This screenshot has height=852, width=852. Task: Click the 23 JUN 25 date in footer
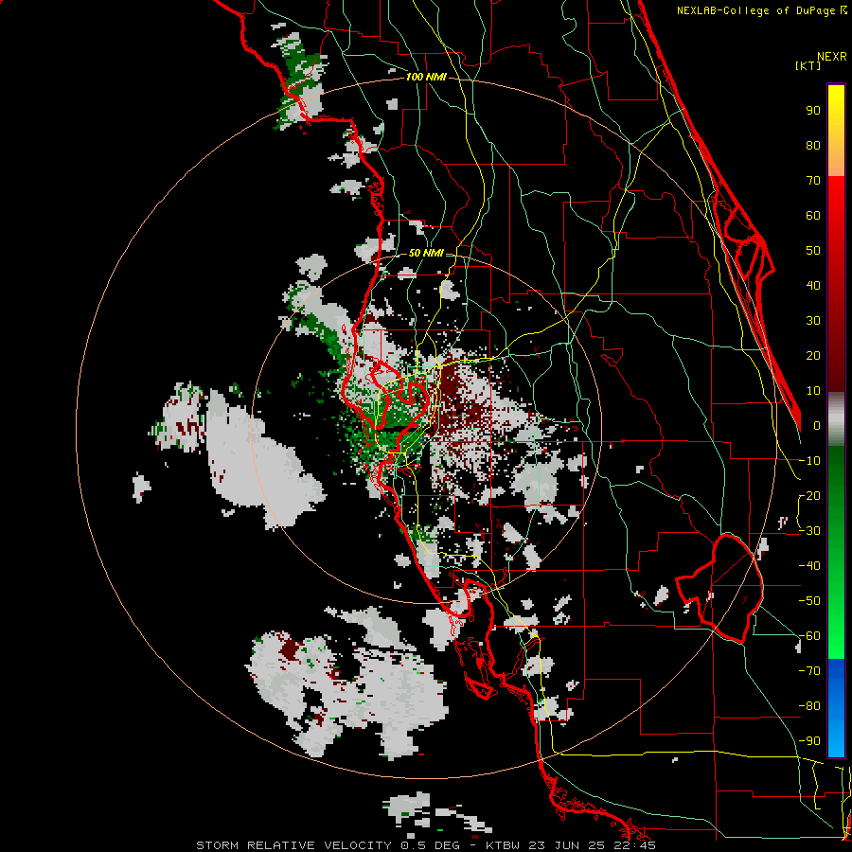(566, 845)
